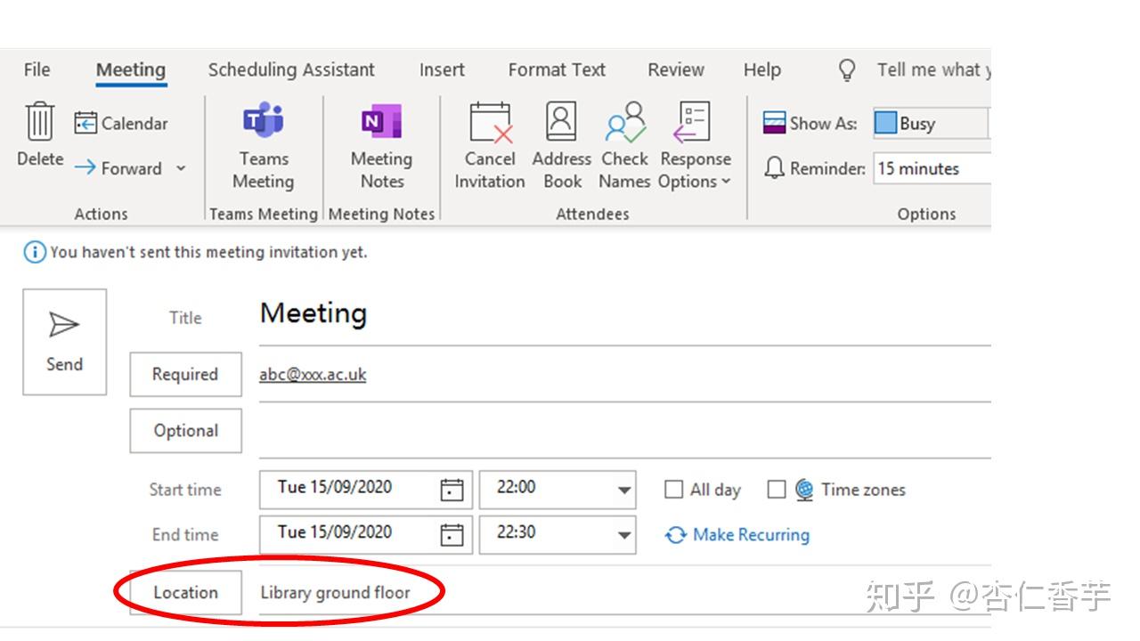1140x641 pixels.
Task: Check the All day checkbox
Action: coord(674,490)
